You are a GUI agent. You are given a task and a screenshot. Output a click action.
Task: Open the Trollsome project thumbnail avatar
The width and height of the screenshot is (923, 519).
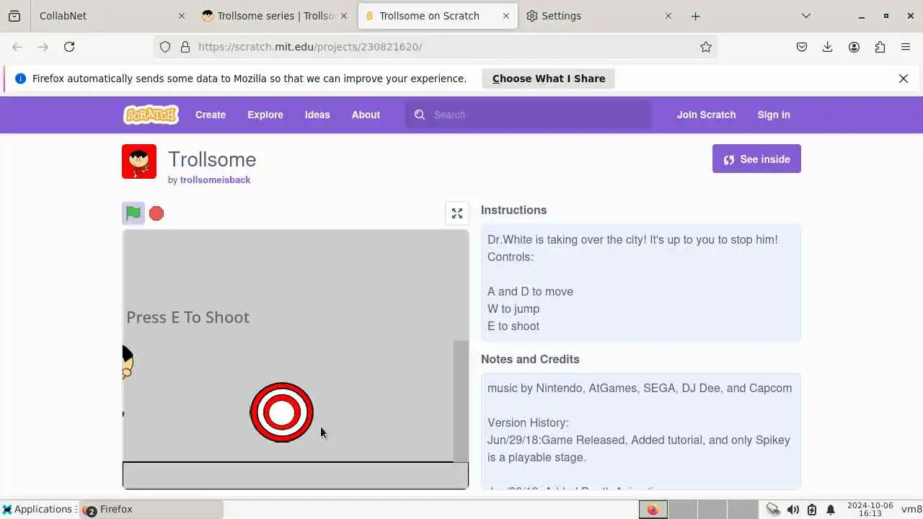click(x=139, y=161)
